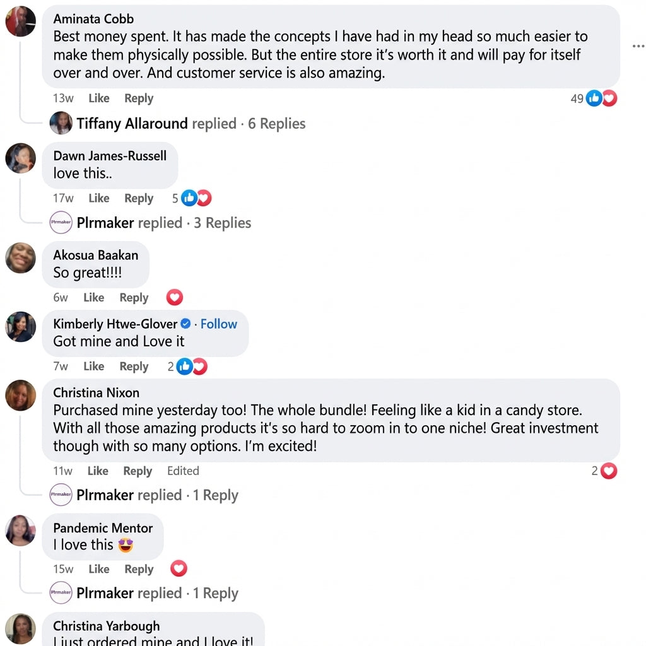Image resolution: width=646 pixels, height=646 pixels.
Task: Click reaction icons on Dawn James-Russell's comment
Action: click(x=196, y=198)
